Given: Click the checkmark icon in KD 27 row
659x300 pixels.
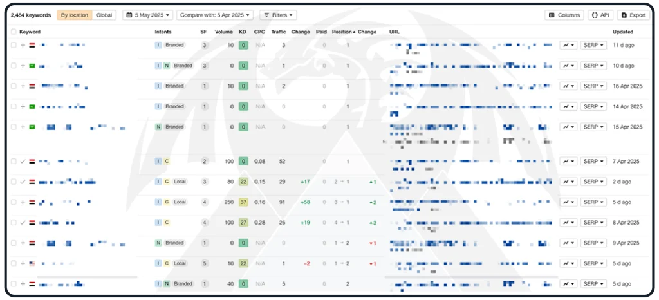Looking at the screenshot, I should pyautogui.click(x=23, y=223).
